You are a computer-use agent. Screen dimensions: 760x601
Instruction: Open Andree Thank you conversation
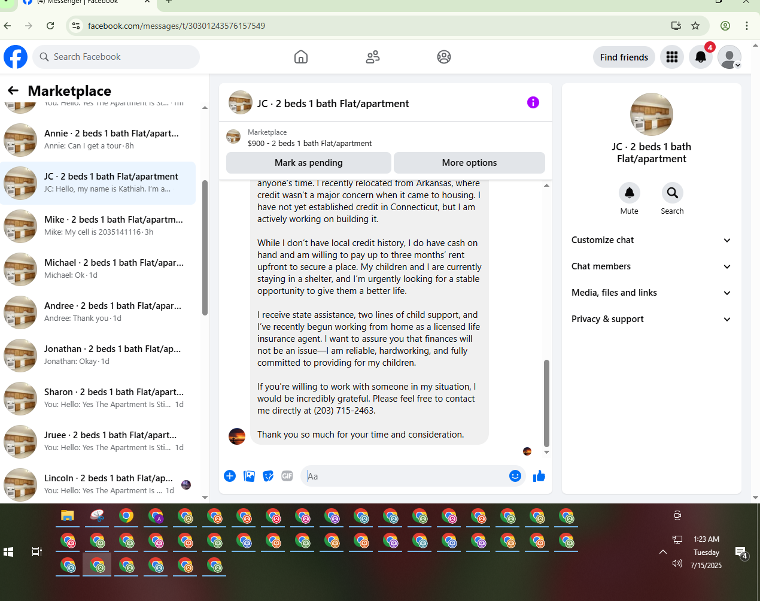[x=98, y=312]
